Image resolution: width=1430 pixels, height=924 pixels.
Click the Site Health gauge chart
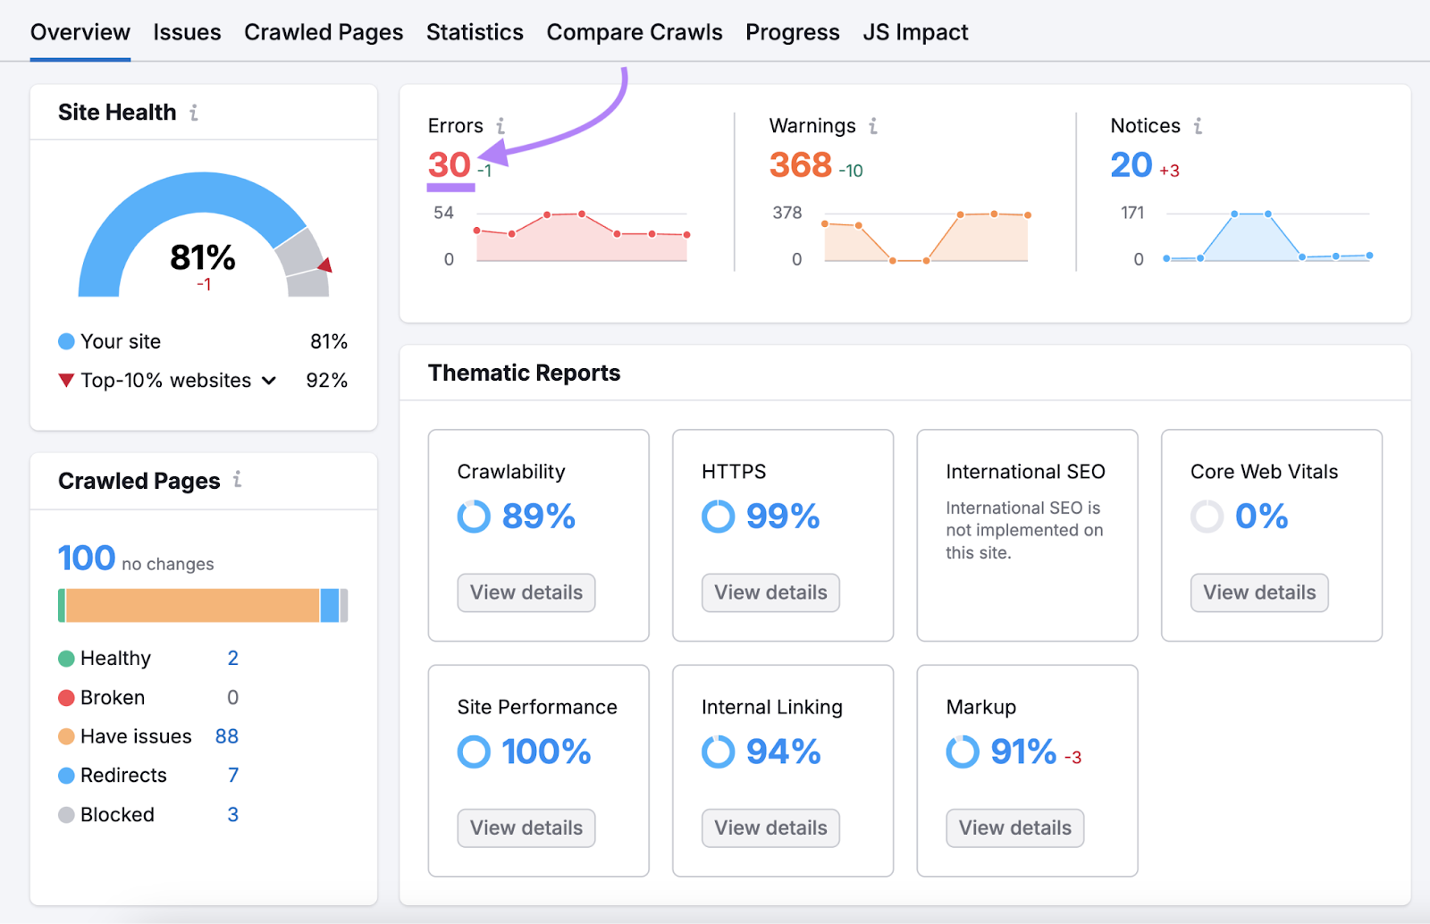[x=203, y=237]
